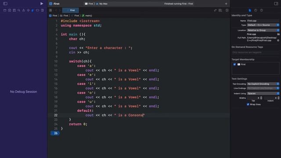Toggle the Wrap lines checkbox
Viewport: 281px width, 158px height.
pos(248,104)
